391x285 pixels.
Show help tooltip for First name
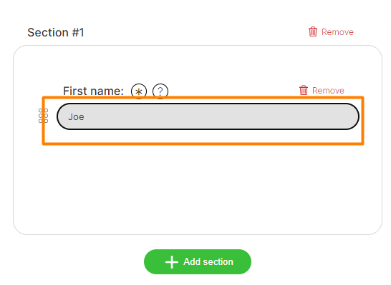coord(160,91)
